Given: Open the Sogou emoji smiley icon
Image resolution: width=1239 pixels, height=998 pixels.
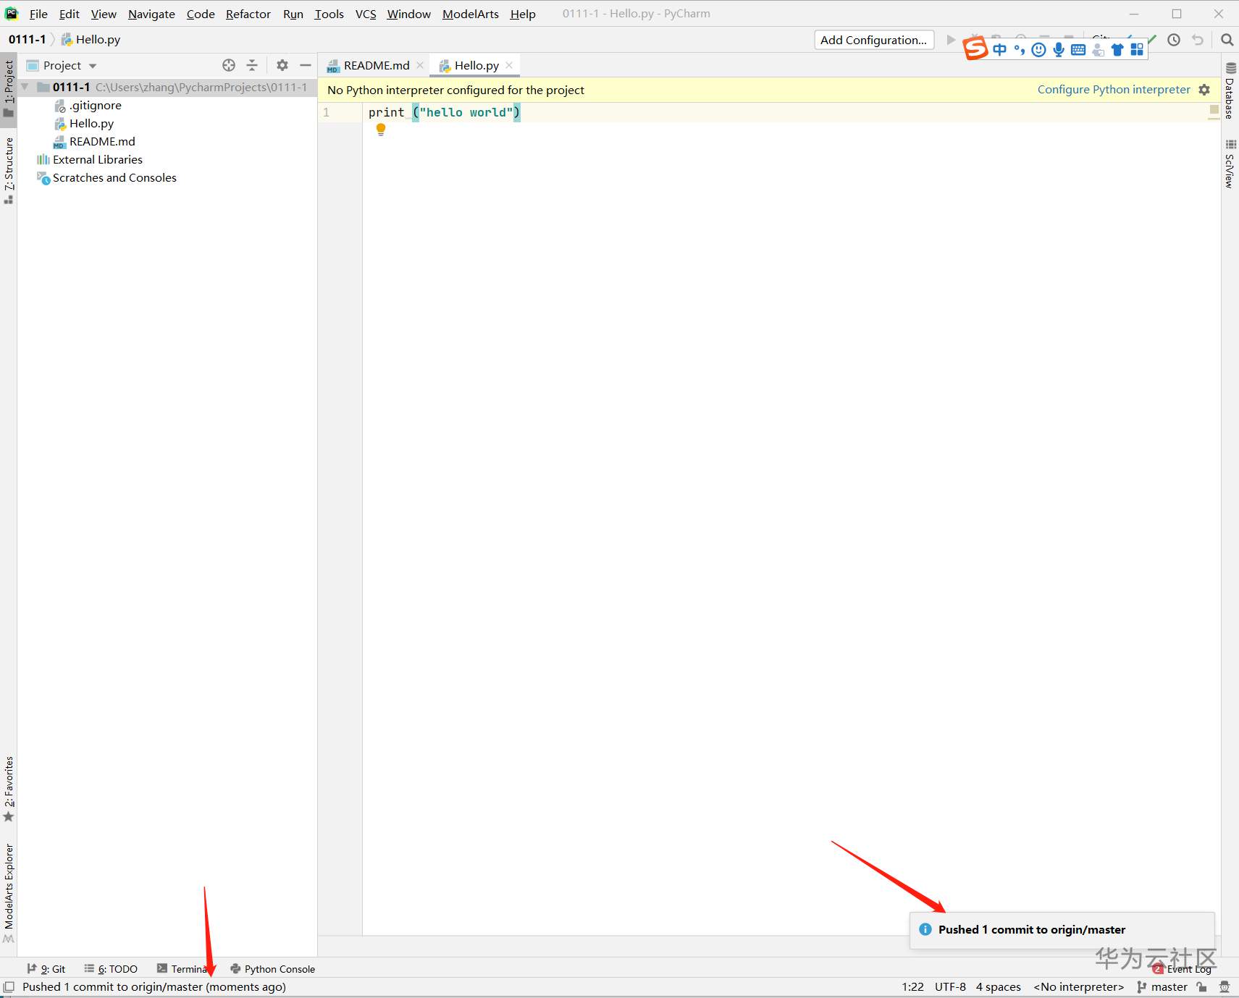Looking at the screenshot, I should click(x=1038, y=49).
